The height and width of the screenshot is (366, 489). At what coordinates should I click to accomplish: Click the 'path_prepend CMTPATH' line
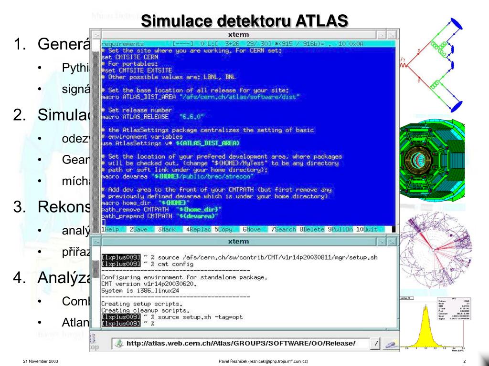coord(159,216)
